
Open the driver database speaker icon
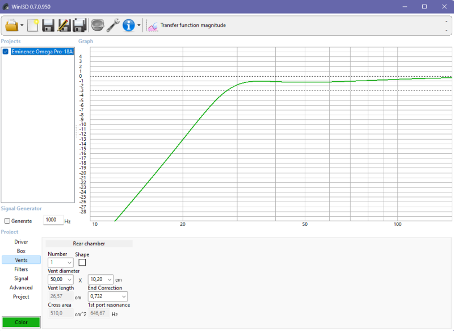pyautogui.click(x=97, y=25)
